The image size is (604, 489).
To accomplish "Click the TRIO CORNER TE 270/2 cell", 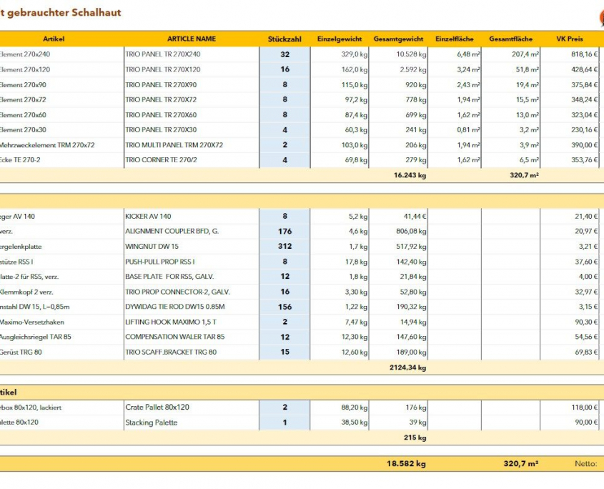I will pos(191,160).
